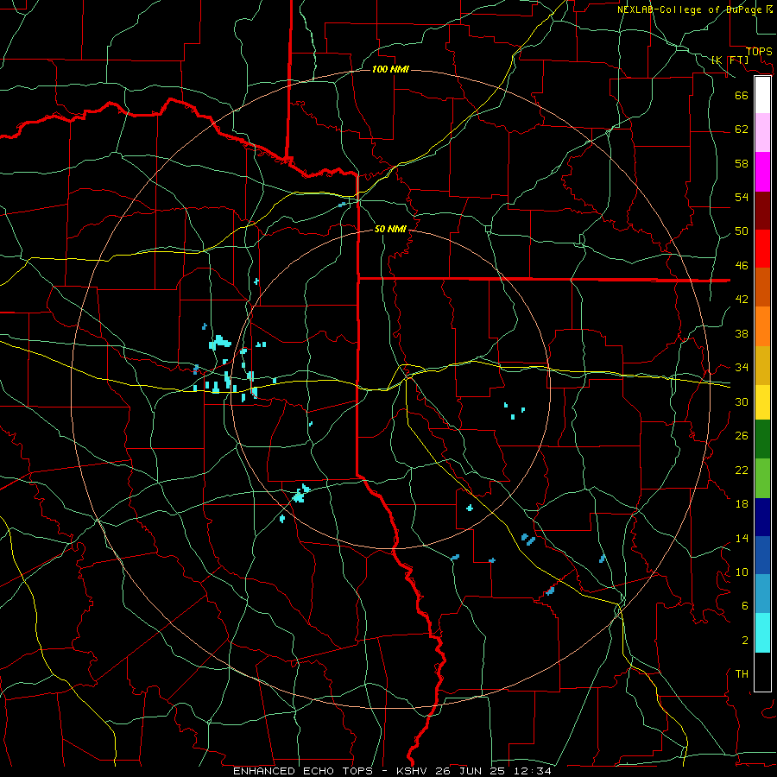
Task: Click the 12:34 timestamp in the caption
Action: click(x=533, y=771)
